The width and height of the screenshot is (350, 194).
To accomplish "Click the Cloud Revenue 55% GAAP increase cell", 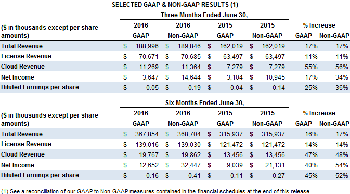I will tap(311, 67).
